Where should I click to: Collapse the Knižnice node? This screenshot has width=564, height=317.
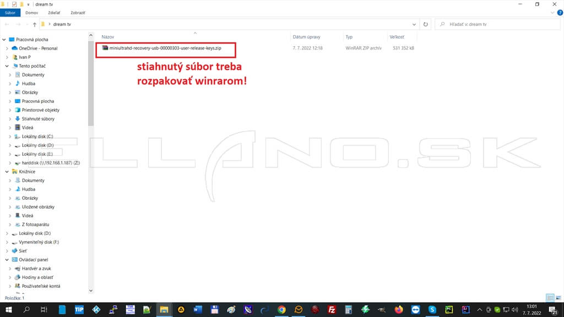[x=7, y=172]
